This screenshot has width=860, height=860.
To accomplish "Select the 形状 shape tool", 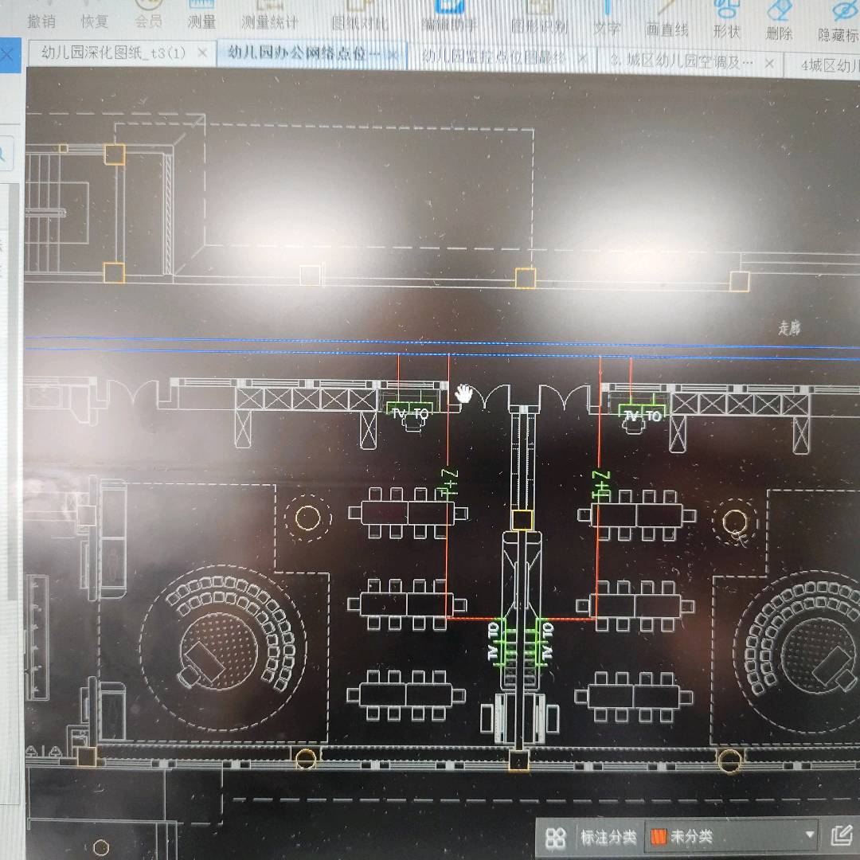I will click(727, 21).
